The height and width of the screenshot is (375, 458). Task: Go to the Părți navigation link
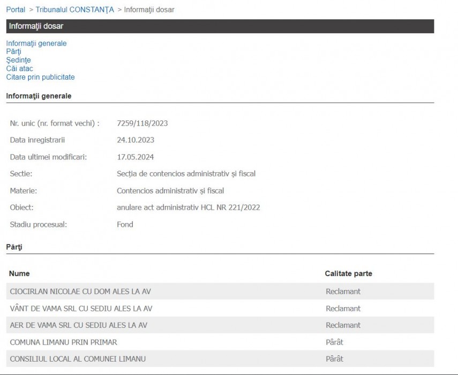coord(14,52)
